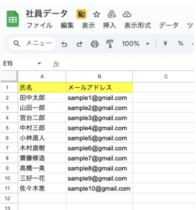Select the メールアドレス header cell
The image size is (196, 210).
pos(99,88)
